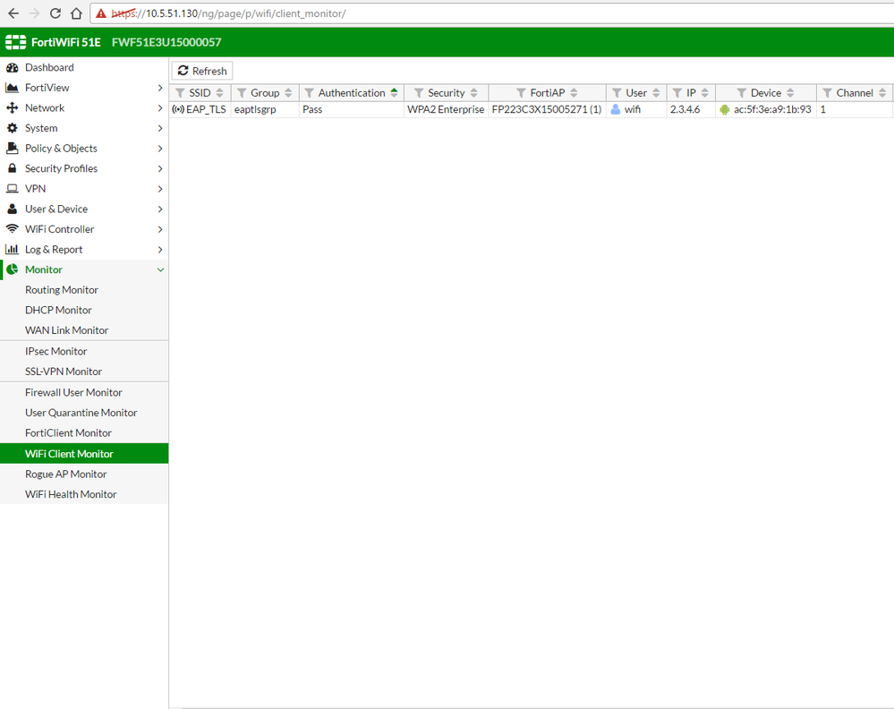Click the IP address 2.3.4.6

coord(685,109)
